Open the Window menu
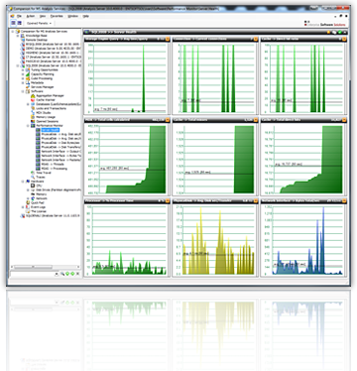The height and width of the screenshot is (371, 357). click(x=72, y=16)
